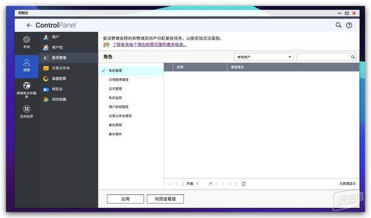Edit the page number field
Viewport: 371px width, 218px height.
pos(201,183)
